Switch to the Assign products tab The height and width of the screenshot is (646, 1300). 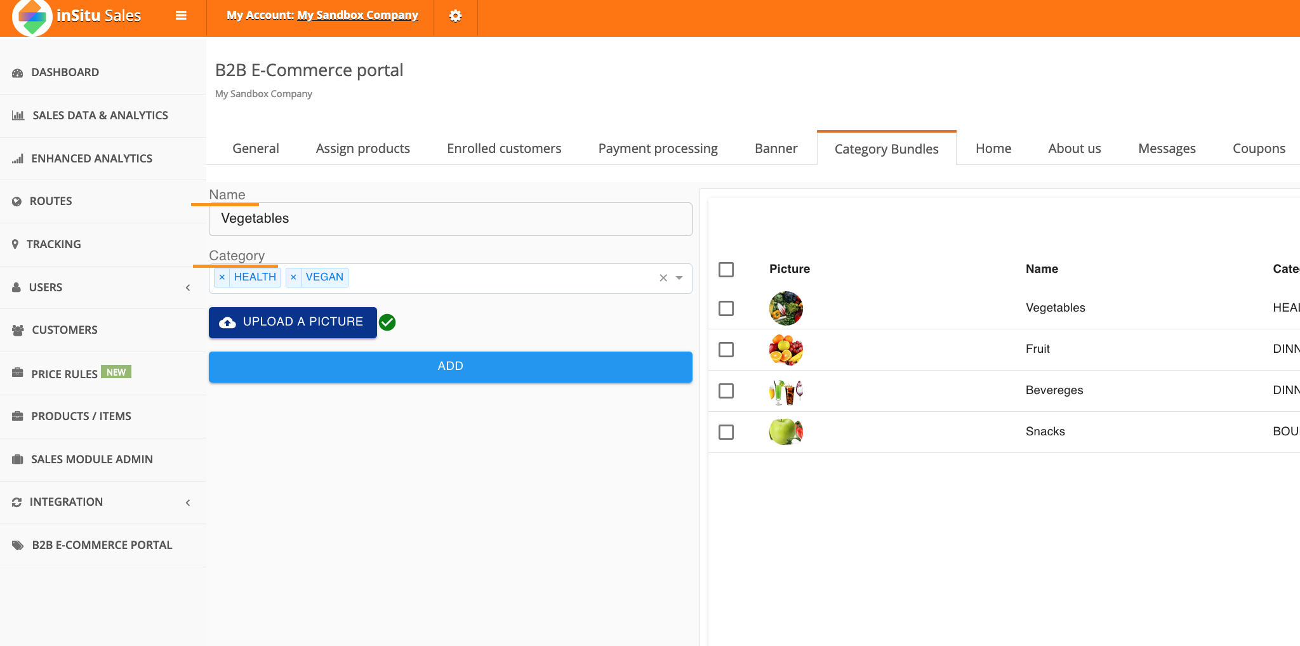tap(362, 148)
